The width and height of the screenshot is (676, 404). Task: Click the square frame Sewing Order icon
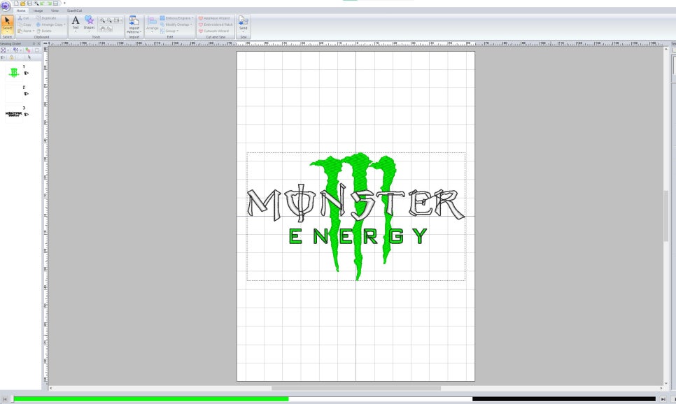pyautogui.click(x=36, y=50)
